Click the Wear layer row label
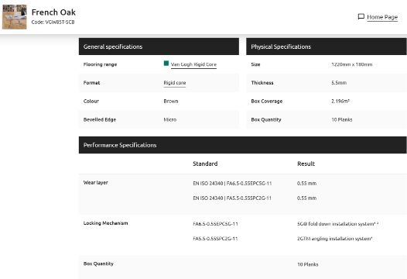 [x=95, y=183]
